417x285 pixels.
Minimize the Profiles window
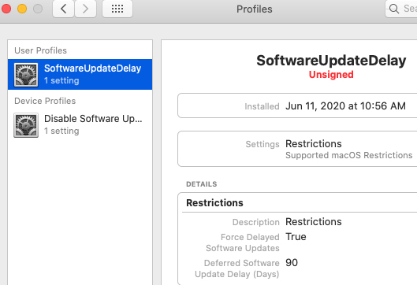tap(22, 9)
